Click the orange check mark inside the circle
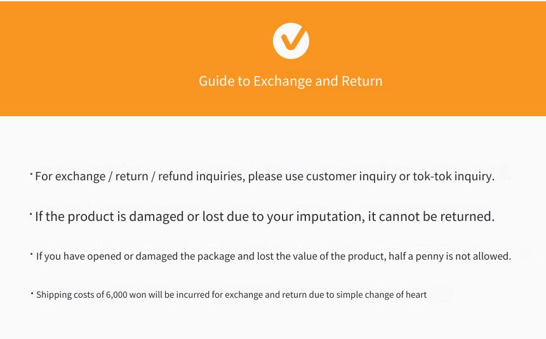The width and height of the screenshot is (546, 339). (292, 40)
